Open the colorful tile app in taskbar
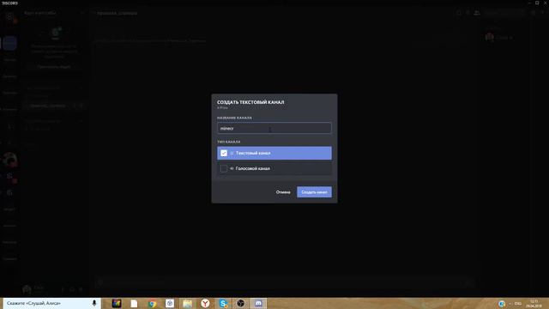The height and width of the screenshot is (309, 549). click(117, 303)
